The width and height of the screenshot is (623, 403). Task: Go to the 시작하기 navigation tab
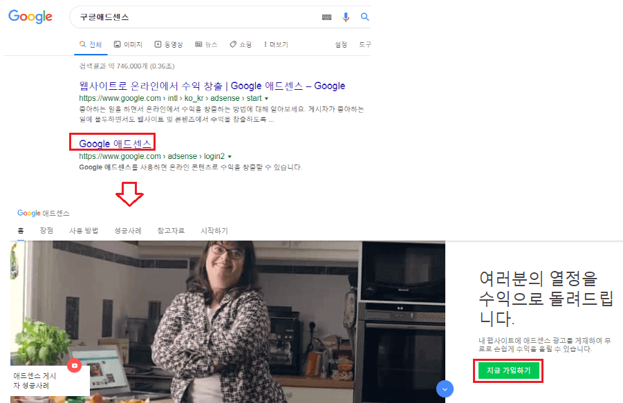214,230
